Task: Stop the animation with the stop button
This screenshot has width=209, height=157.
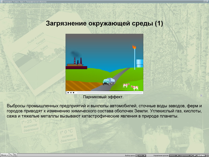Action: pos(74,92)
